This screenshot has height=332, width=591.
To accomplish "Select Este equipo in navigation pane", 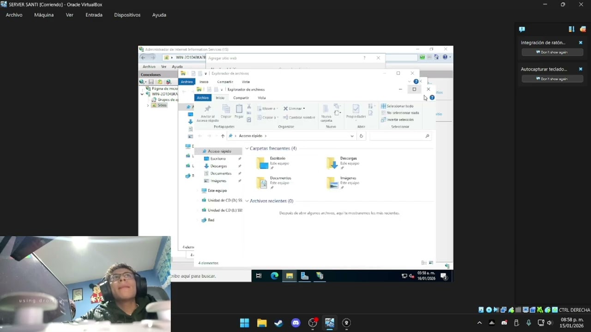I will 217,190.
